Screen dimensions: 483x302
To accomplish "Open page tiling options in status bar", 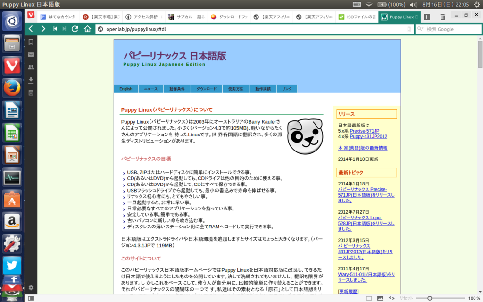I will [369, 298].
